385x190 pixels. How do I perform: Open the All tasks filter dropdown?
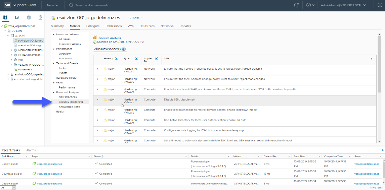point(8,188)
